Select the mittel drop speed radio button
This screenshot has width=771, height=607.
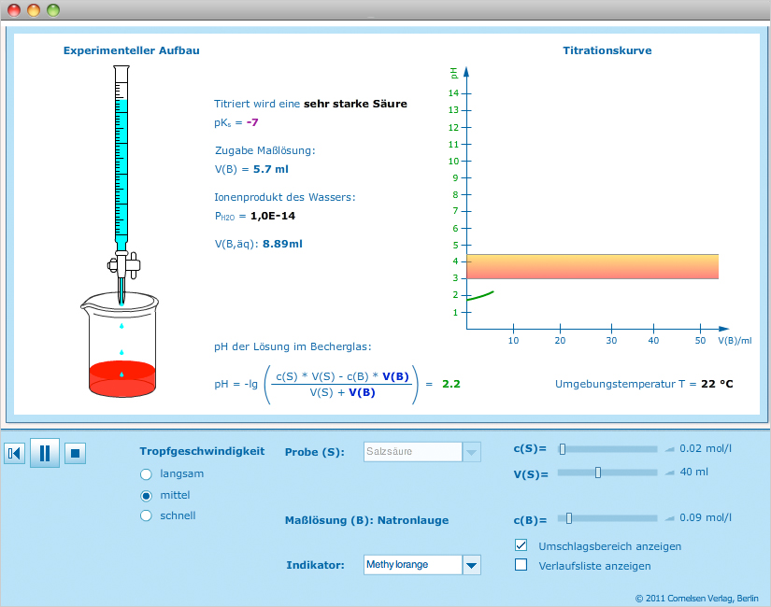pyautogui.click(x=146, y=495)
